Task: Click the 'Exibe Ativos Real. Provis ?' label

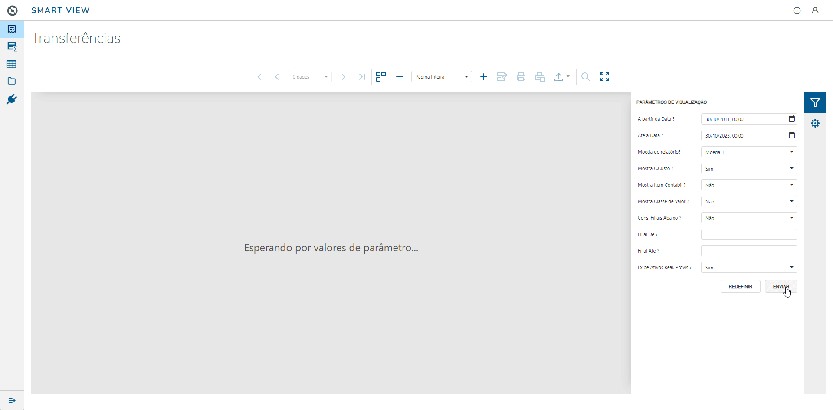Action: click(x=665, y=267)
